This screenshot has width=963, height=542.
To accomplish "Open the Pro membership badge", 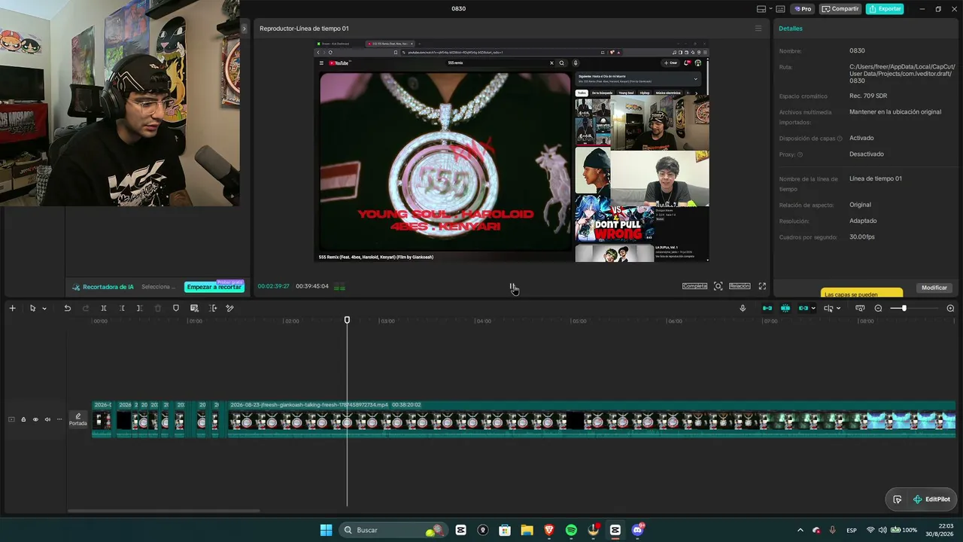I will (803, 9).
